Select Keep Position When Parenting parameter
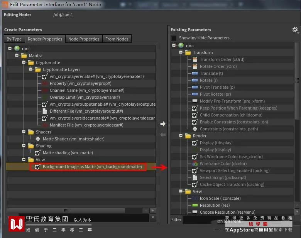Viewport: 301px width, 238px height. click(x=238, y=108)
